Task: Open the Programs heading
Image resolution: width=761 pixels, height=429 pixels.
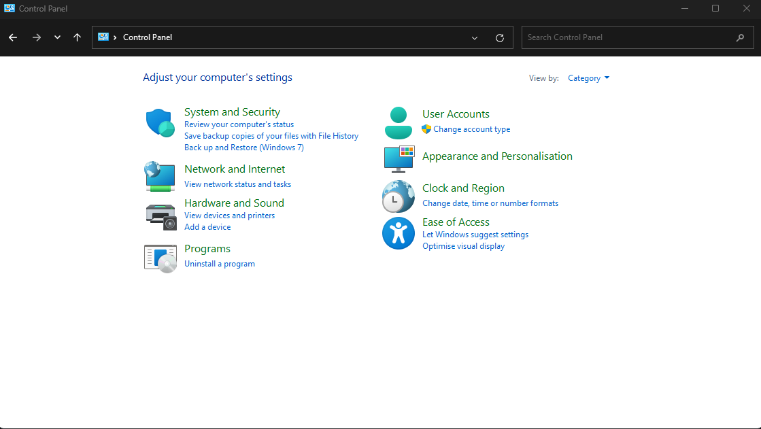Action: pyautogui.click(x=207, y=249)
